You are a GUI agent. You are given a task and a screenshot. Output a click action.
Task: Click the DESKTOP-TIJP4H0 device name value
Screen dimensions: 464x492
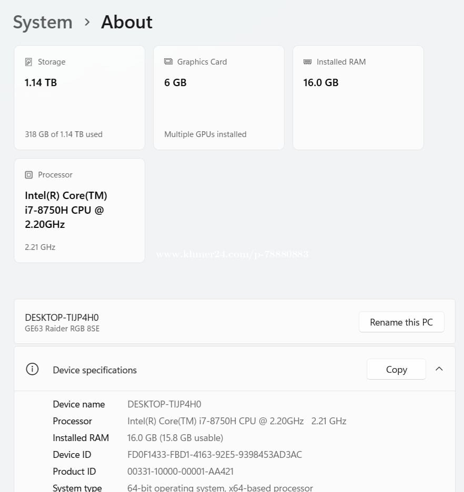(x=164, y=404)
